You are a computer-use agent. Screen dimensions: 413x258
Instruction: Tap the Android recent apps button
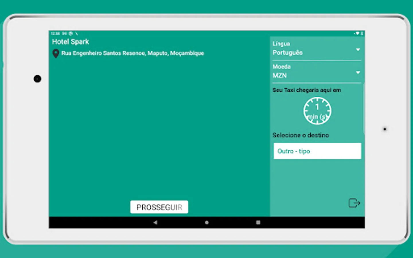258,222
